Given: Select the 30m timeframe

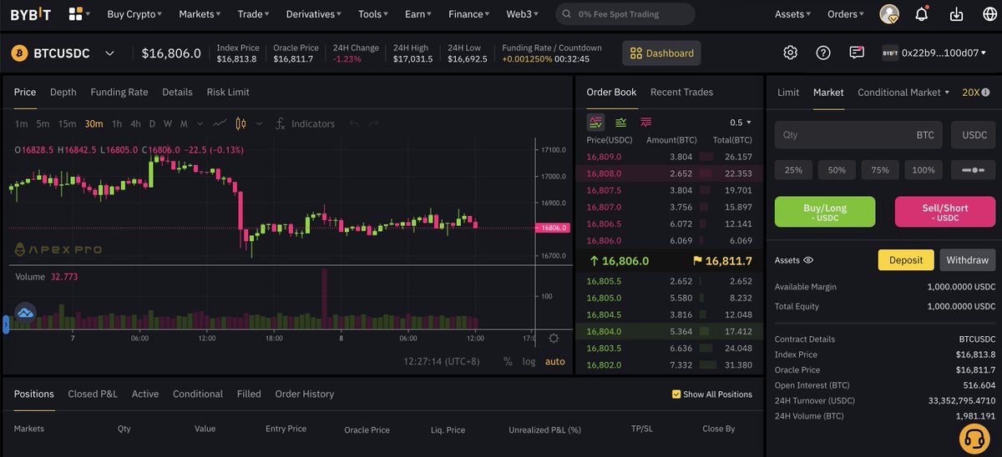Looking at the screenshot, I should click(94, 123).
